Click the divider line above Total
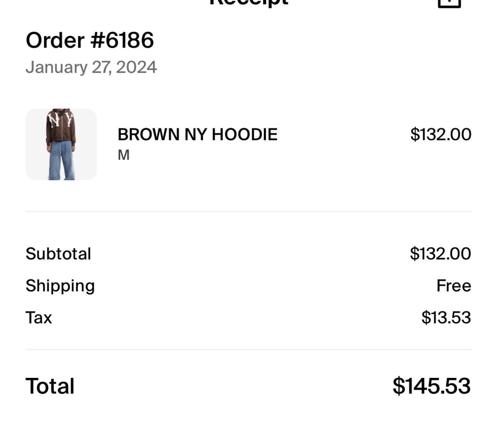The image size is (498, 435). tap(249, 350)
